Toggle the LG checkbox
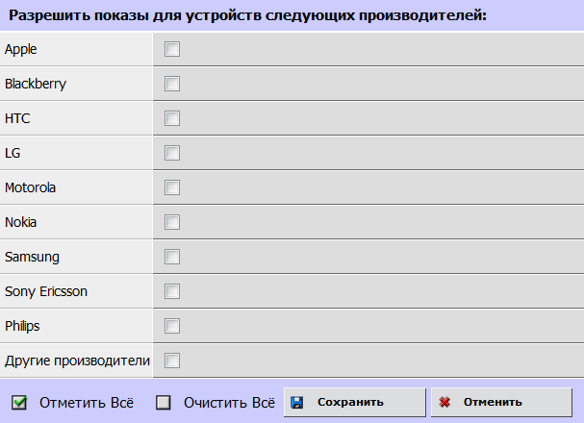This screenshot has height=423, width=584. [172, 153]
